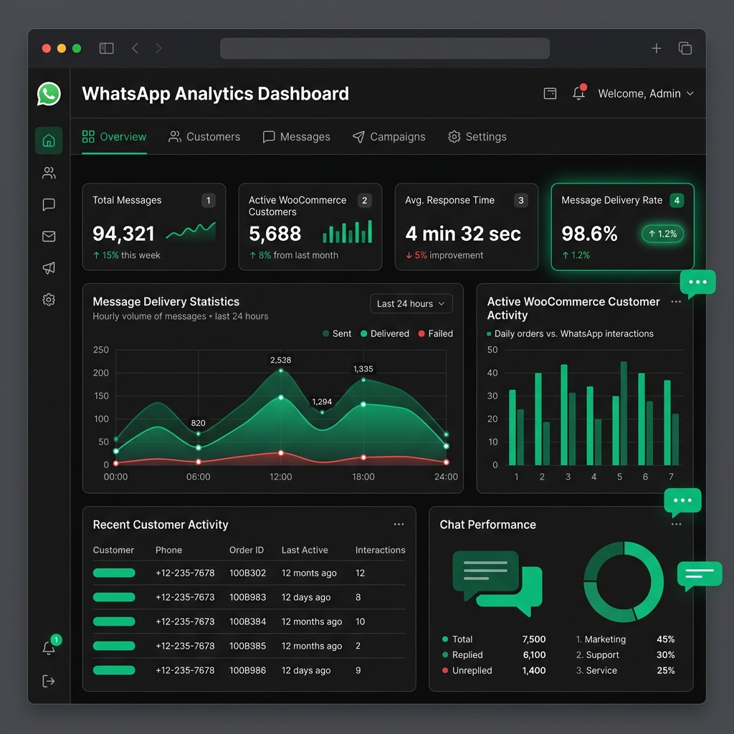Image resolution: width=734 pixels, height=734 pixels.
Task: Switch to the Messages tab
Action: (296, 137)
